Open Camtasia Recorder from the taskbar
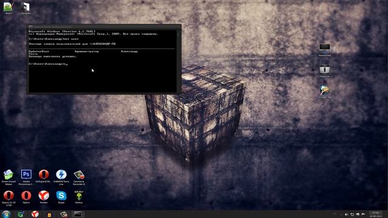The width and height of the screenshot is (388, 218). pyautogui.click(x=64, y=214)
